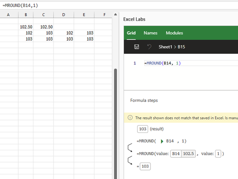Select the Grid tab

pos(131,33)
